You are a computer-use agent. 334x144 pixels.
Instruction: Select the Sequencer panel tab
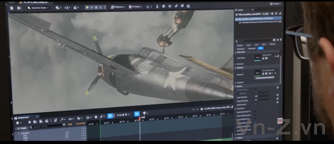pos(23,117)
